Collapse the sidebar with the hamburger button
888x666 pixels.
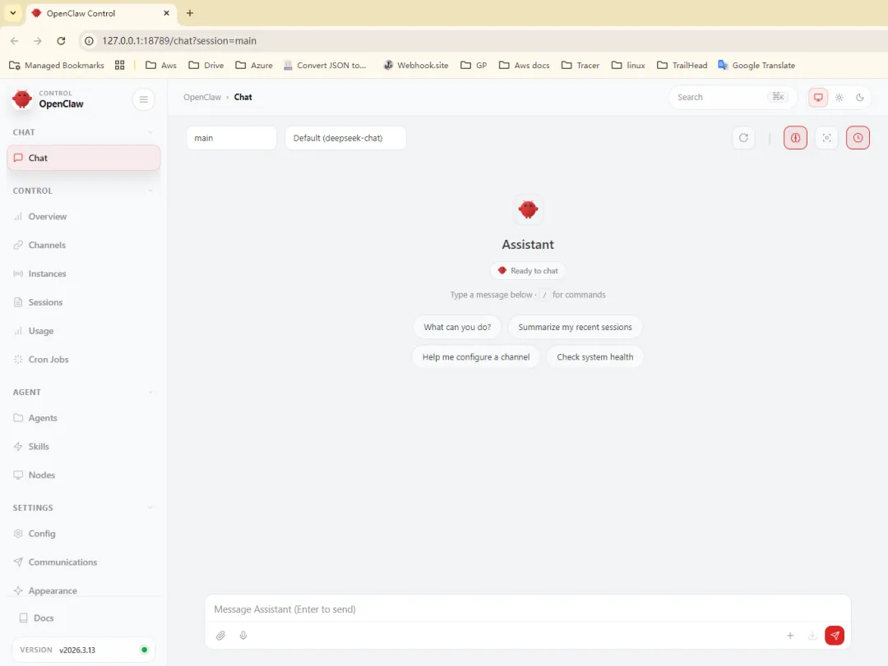(143, 99)
